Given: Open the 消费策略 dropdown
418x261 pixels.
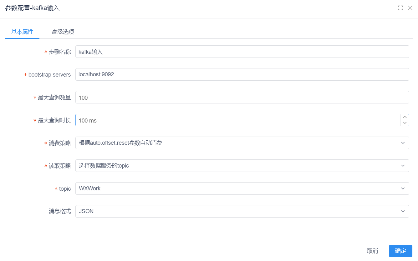Looking at the screenshot, I should [x=242, y=143].
